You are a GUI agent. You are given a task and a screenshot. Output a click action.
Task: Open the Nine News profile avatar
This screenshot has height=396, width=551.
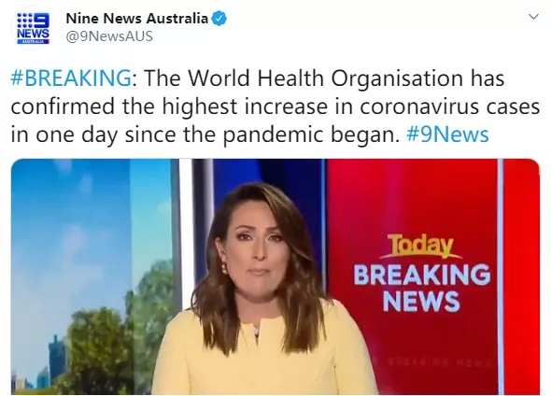coord(34,28)
